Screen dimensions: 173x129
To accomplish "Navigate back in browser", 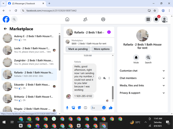I will tap(4, 11).
